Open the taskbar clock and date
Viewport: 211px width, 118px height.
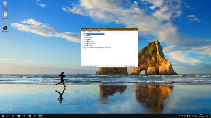(201, 116)
